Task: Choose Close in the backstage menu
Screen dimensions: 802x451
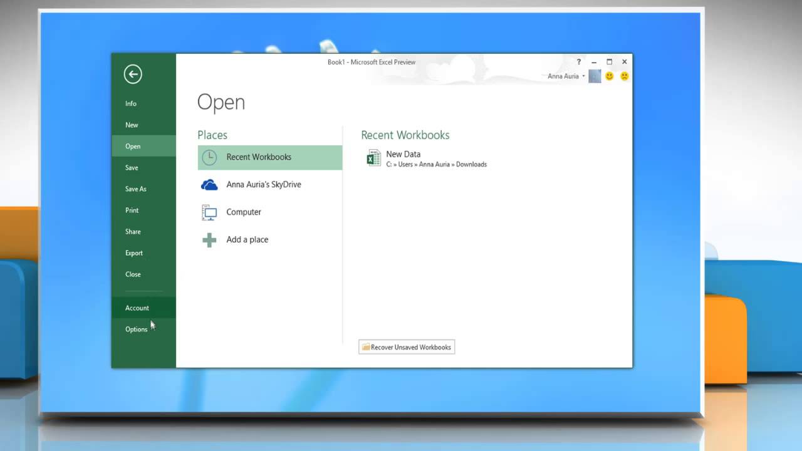Action: (143, 274)
